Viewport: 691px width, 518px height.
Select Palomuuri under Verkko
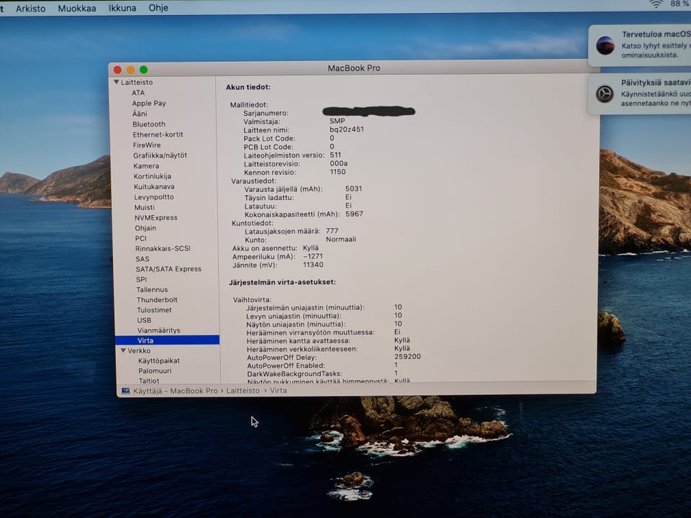(155, 371)
